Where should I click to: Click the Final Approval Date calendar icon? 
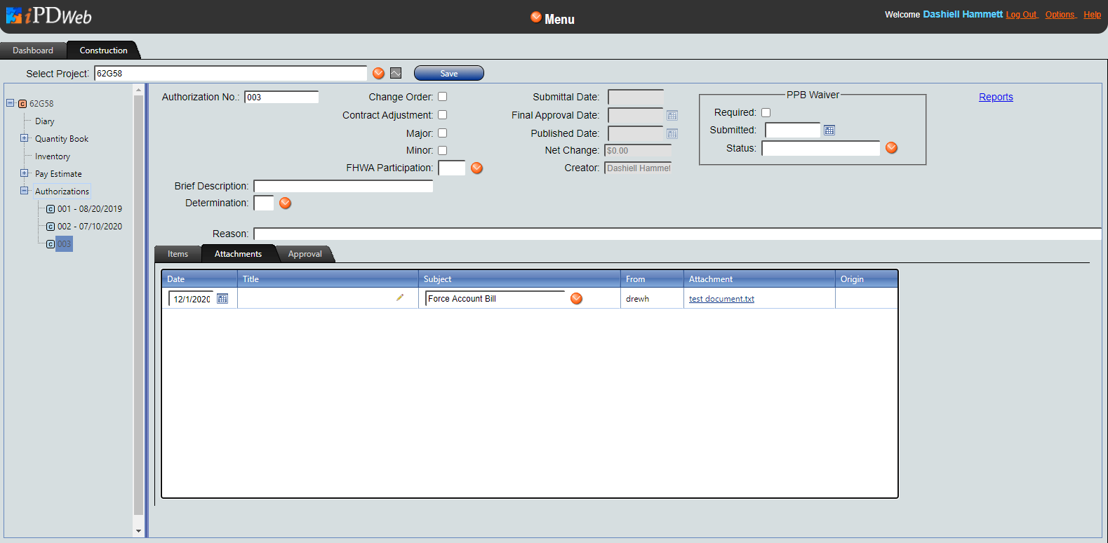672,116
